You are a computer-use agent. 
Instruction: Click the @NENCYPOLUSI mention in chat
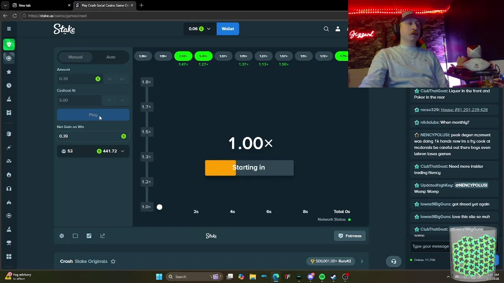tap(471, 185)
